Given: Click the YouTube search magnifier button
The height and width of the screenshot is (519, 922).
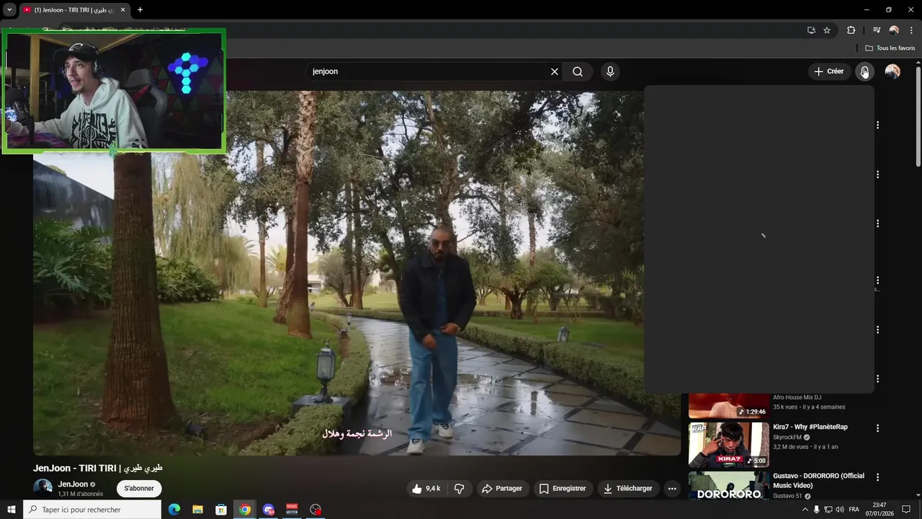Looking at the screenshot, I should pyautogui.click(x=578, y=71).
